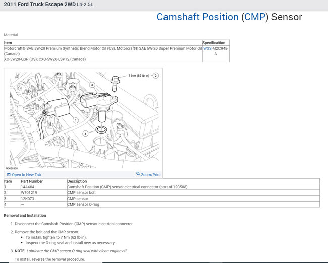328x263 pixels.
Task: Click the 'Part Number' column header
Action: click(32, 181)
